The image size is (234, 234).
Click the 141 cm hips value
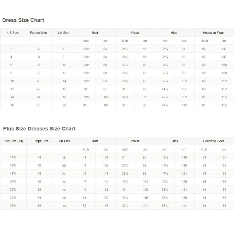184,206
